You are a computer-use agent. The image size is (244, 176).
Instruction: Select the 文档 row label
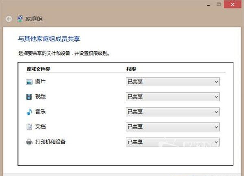pyautogui.click(x=40, y=127)
